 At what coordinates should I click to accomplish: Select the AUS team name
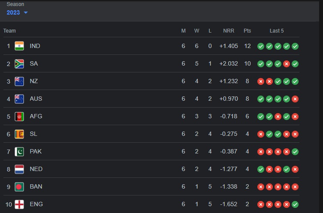point(36,99)
